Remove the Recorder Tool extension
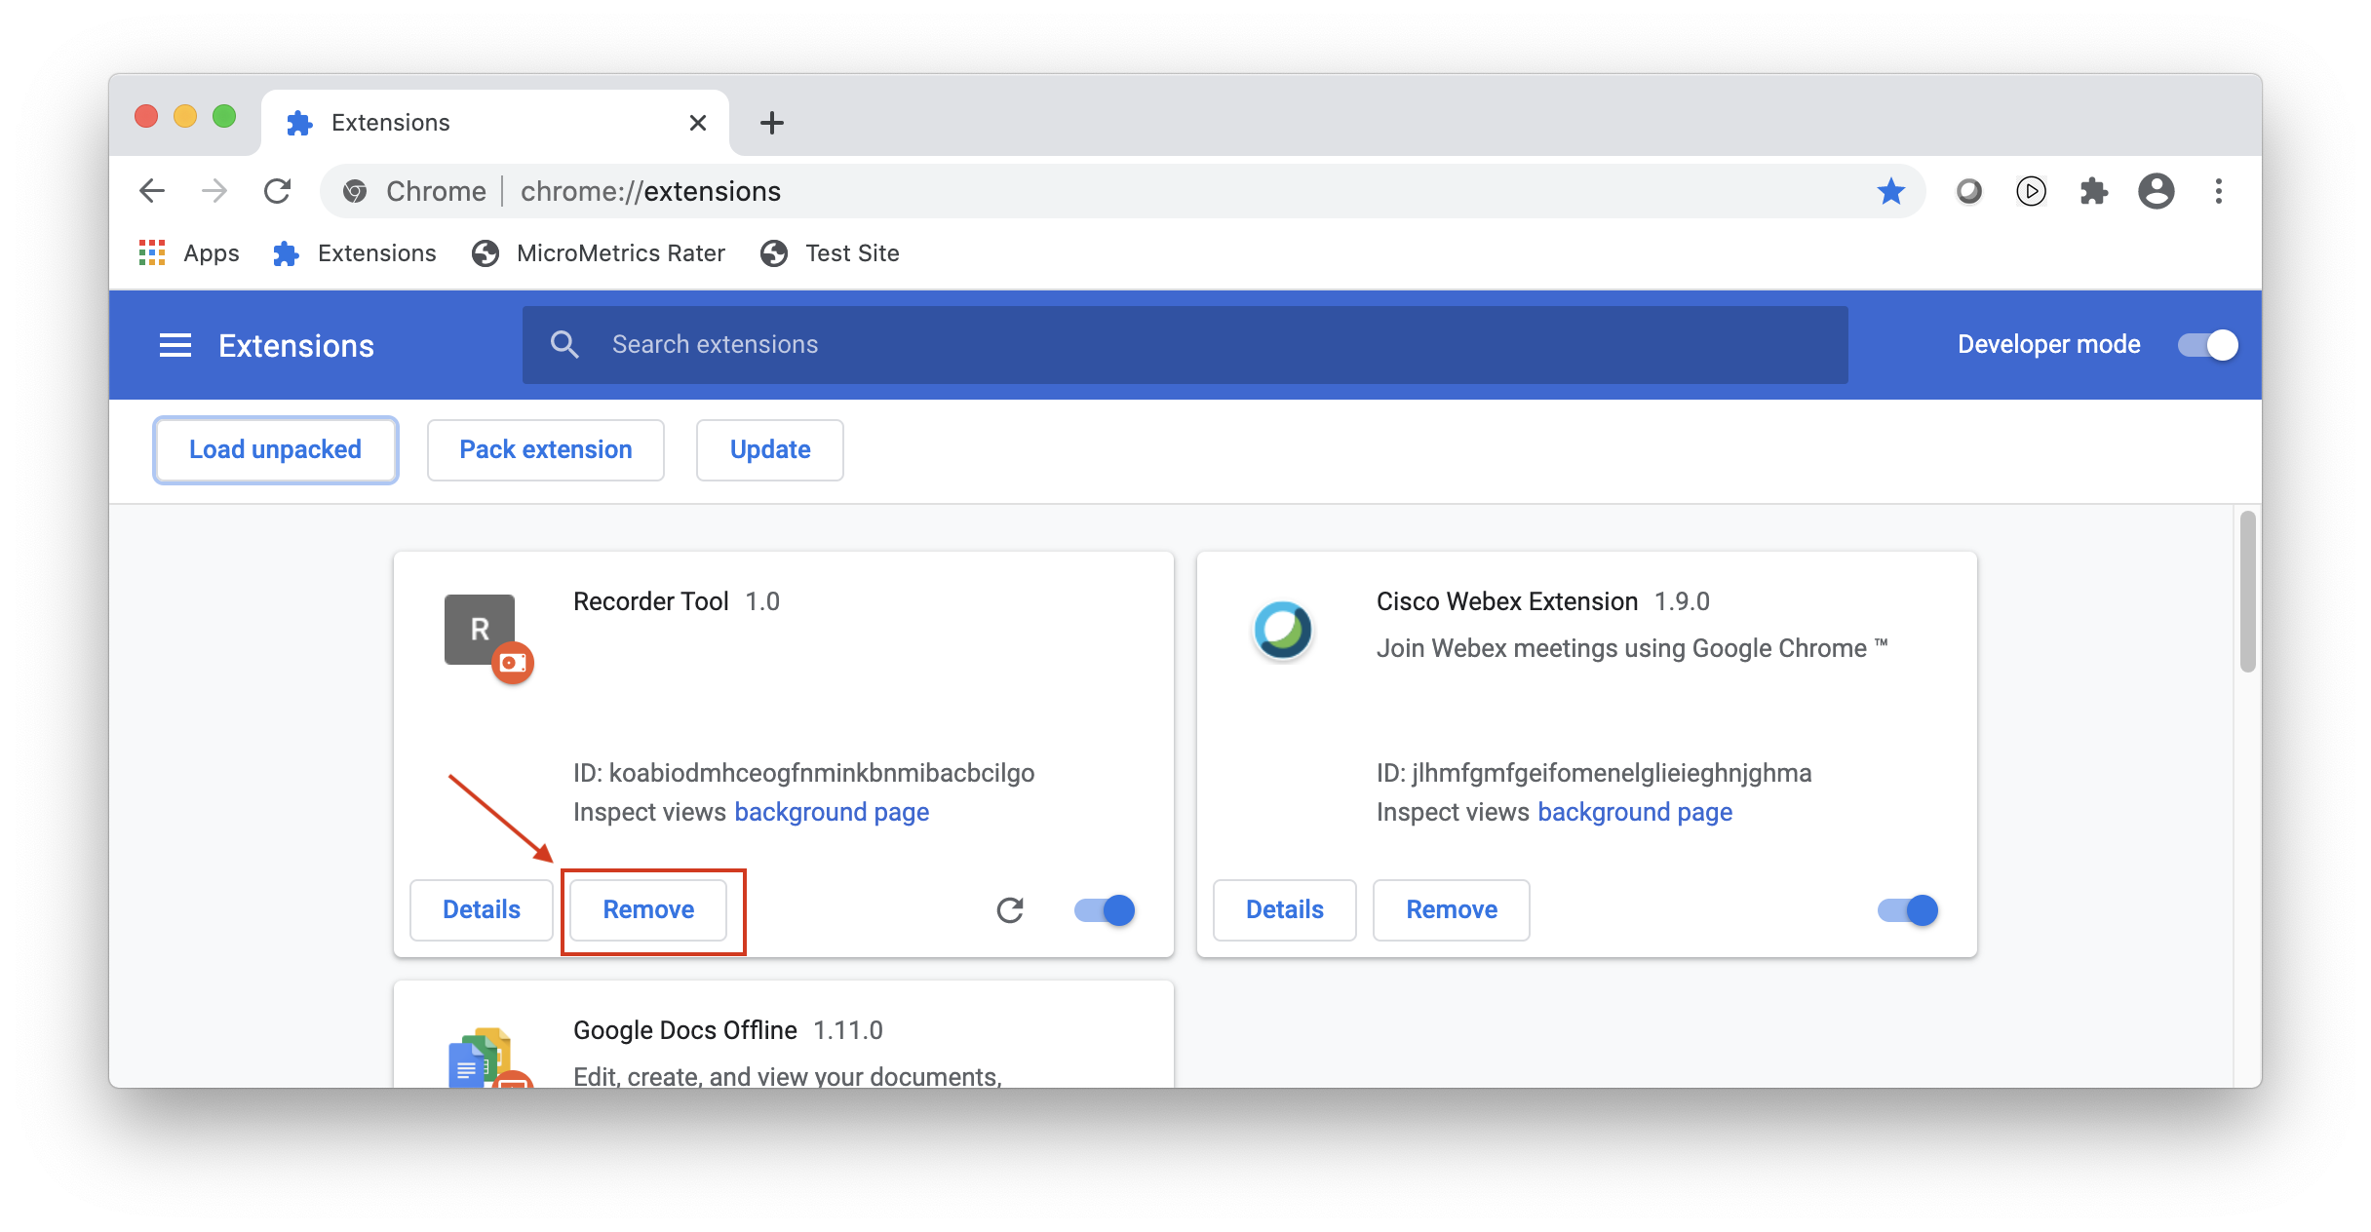This screenshot has height=1232, width=2371. (x=648, y=910)
